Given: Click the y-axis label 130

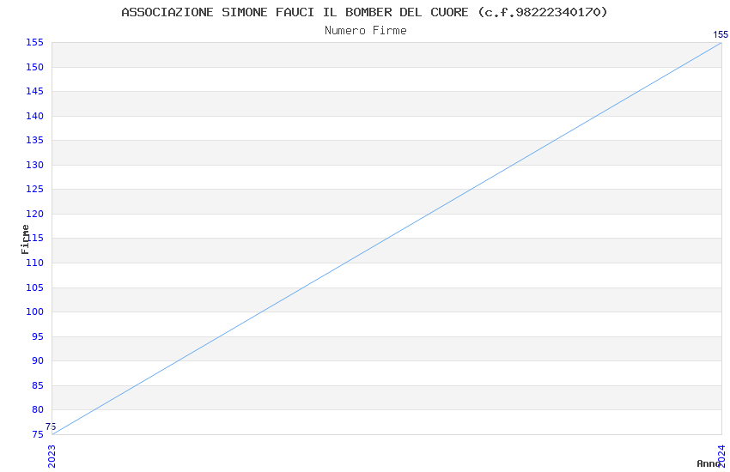Looking at the screenshot, I should (x=35, y=165).
